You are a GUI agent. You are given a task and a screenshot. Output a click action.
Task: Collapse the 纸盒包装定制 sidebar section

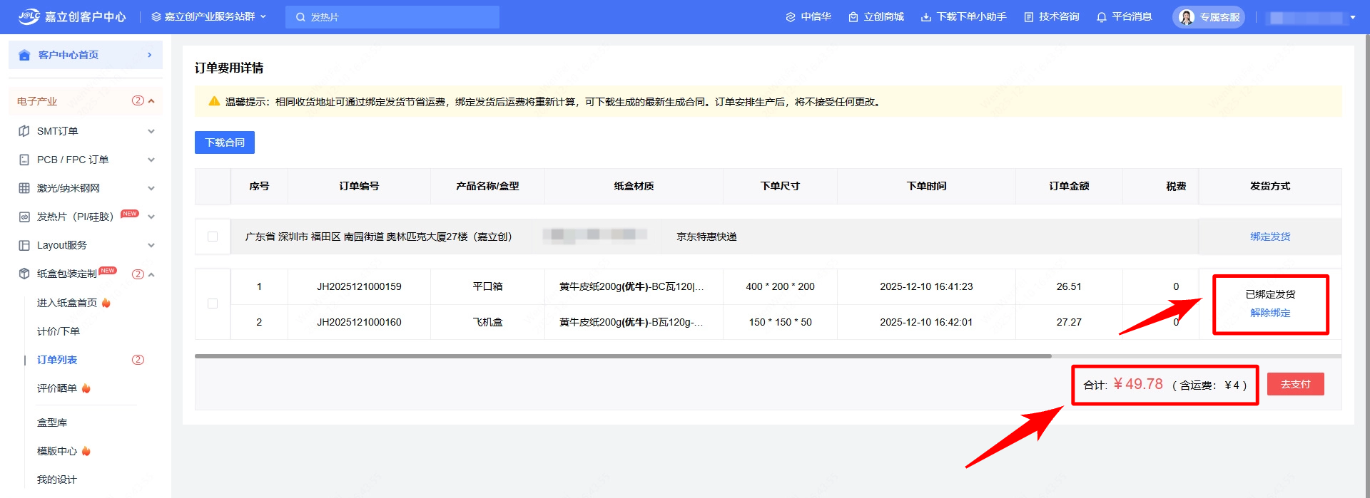point(151,274)
